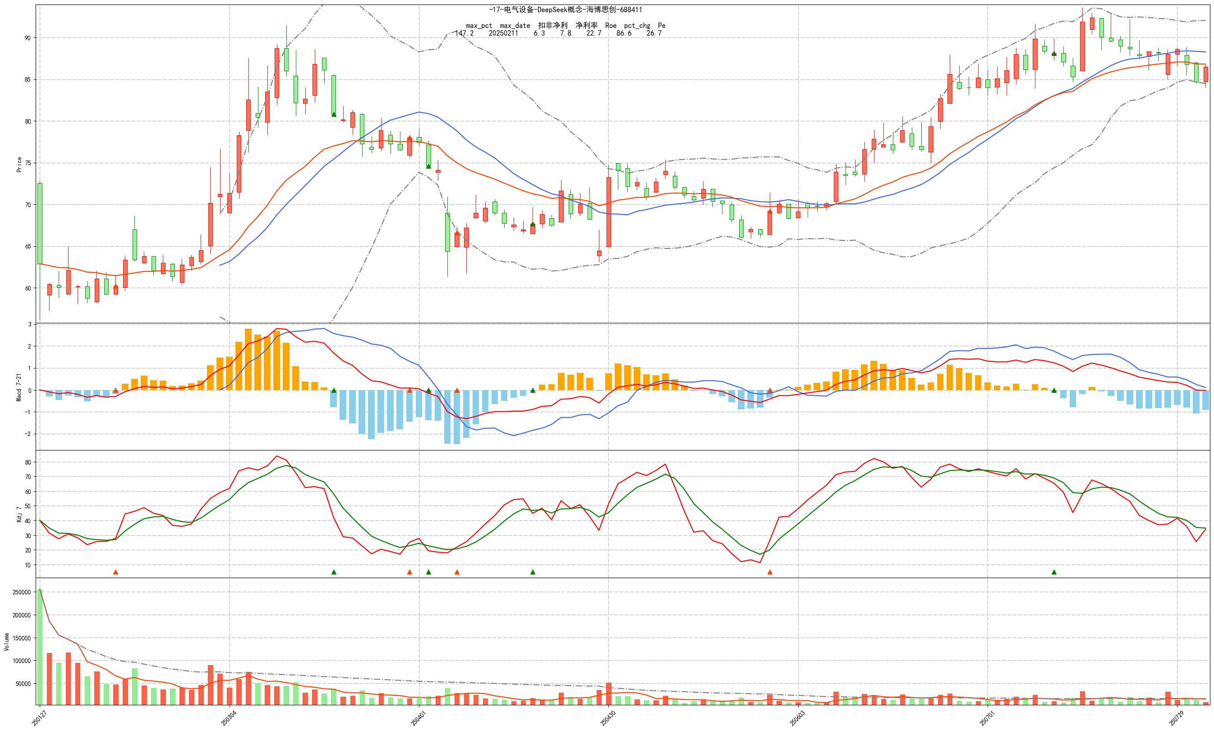This screenshot has height=731, width=1214.
Task: Select the max_date header label
Action: pyautogui.click(x=515, y=26)
